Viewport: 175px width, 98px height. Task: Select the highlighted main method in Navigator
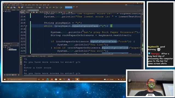tap(13, 50)
